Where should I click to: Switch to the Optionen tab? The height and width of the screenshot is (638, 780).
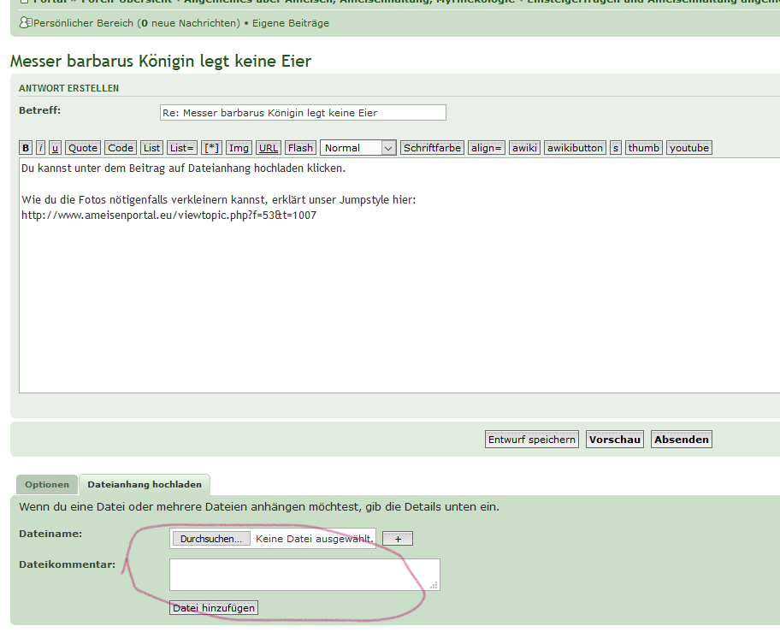tap(47, 485)
